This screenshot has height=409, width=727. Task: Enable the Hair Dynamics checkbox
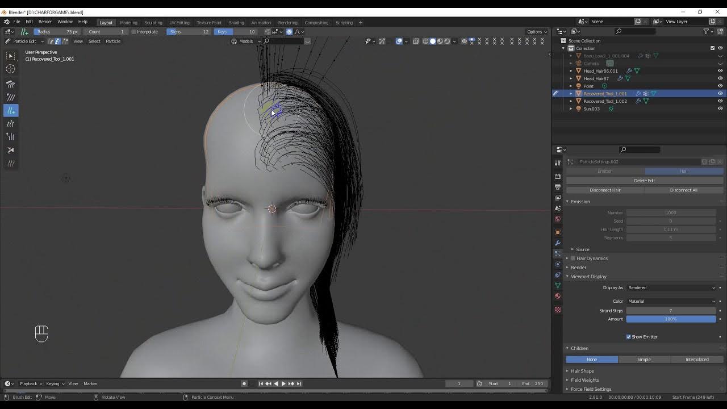[x=573, y=258]
